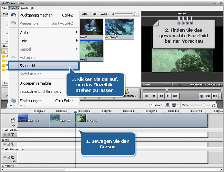Click the video effects track type icon
Screen dimensions: 224x172
click(13, 135)
